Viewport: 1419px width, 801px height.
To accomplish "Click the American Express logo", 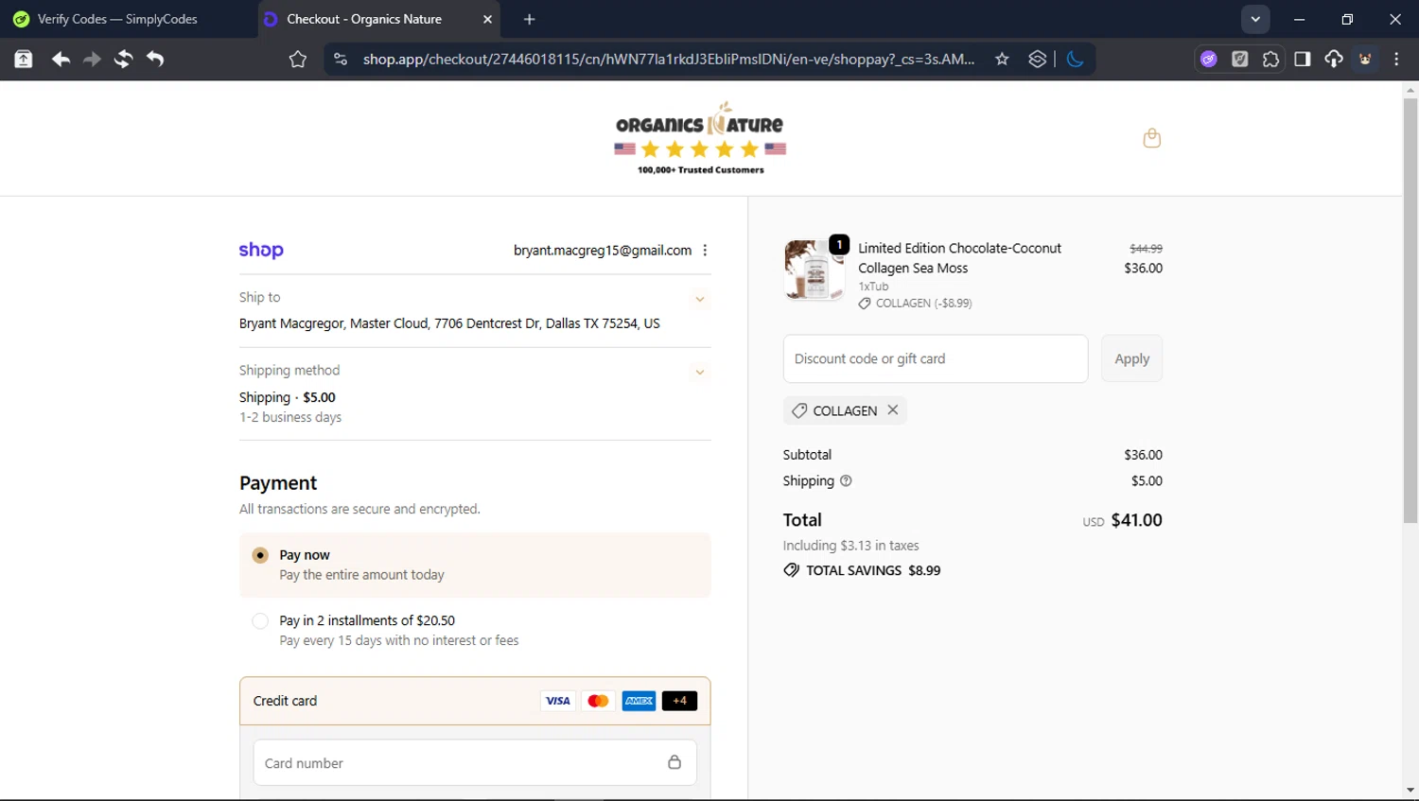I will click(639, 701).
